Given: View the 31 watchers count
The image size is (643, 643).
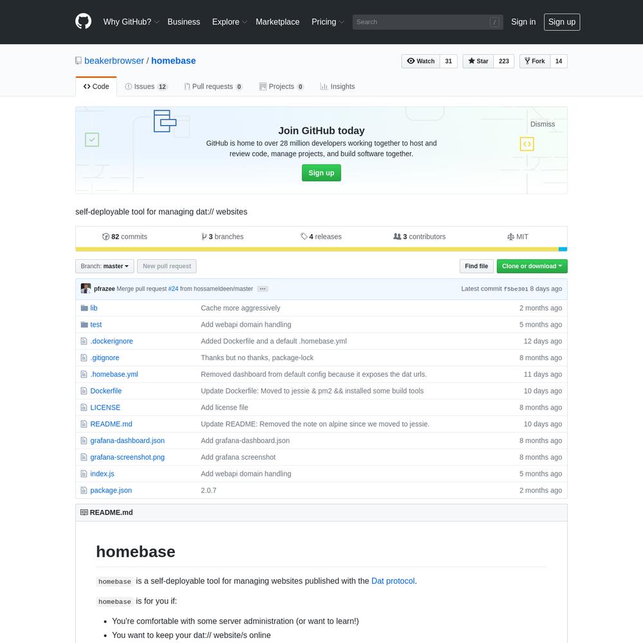Looking at the screenshot, I should point(449,61).
